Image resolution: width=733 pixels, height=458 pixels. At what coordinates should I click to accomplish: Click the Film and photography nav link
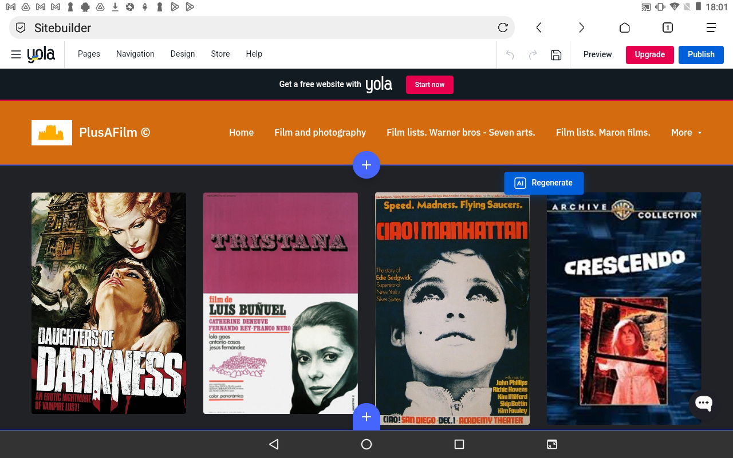click(320, 132)
